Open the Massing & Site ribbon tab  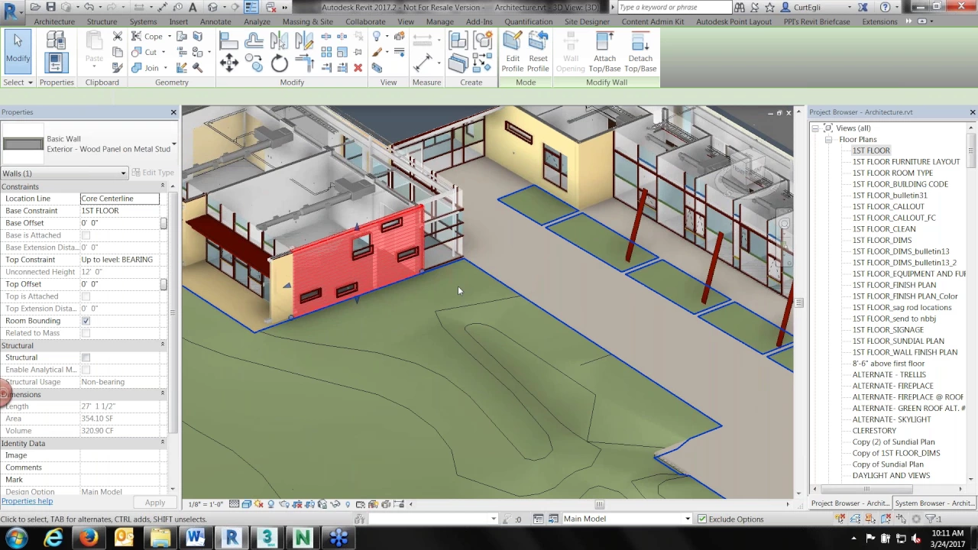[x=308, y=21]
